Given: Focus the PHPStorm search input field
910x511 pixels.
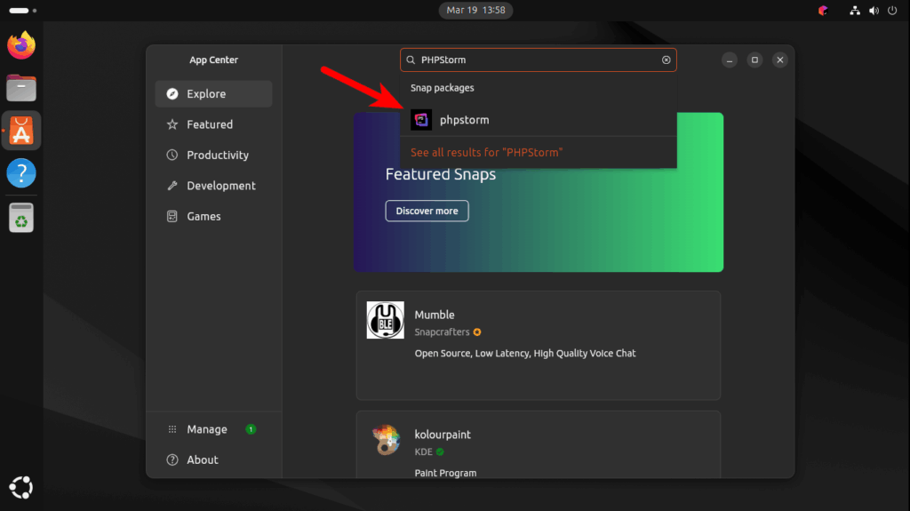Looking at the screenshot, I should click(x=538, y=60).
